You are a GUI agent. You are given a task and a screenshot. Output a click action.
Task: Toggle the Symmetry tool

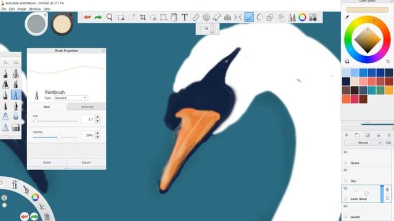[x=238, y=17]
